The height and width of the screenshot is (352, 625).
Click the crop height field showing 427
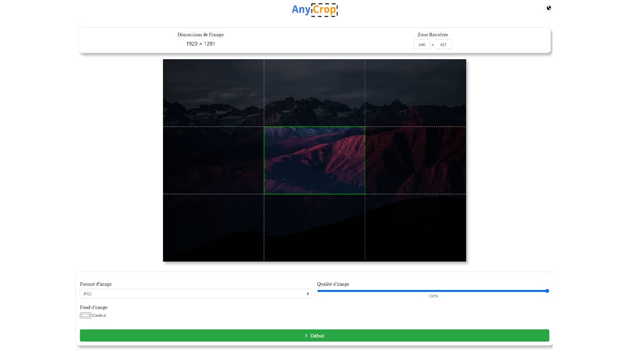[443, 44]
